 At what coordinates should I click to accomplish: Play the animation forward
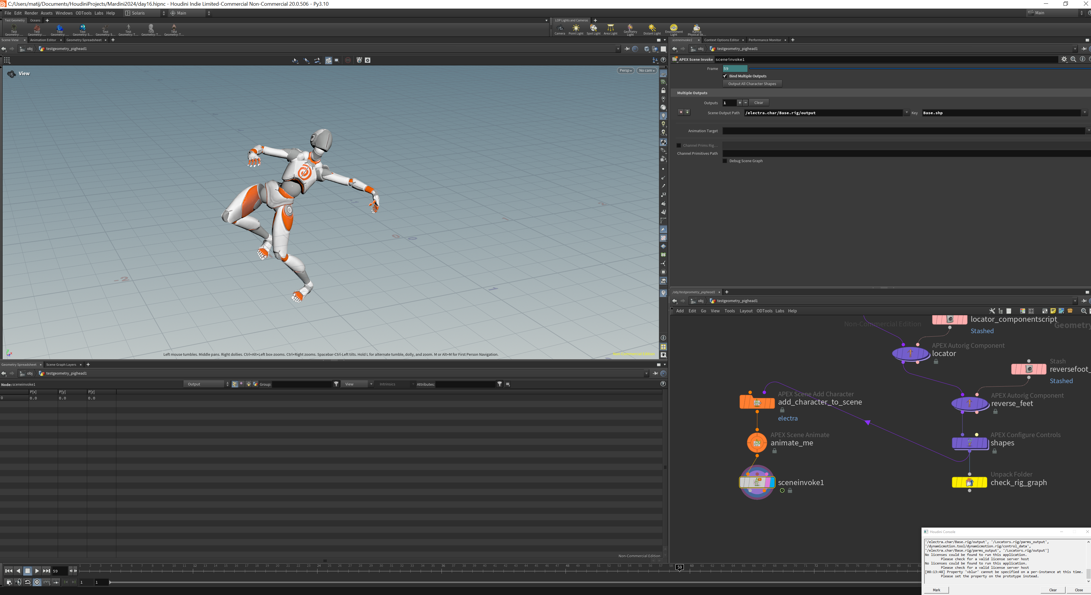pyautogui.click(x=37, y=571)
